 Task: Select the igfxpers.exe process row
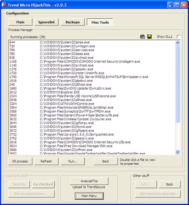92,131
